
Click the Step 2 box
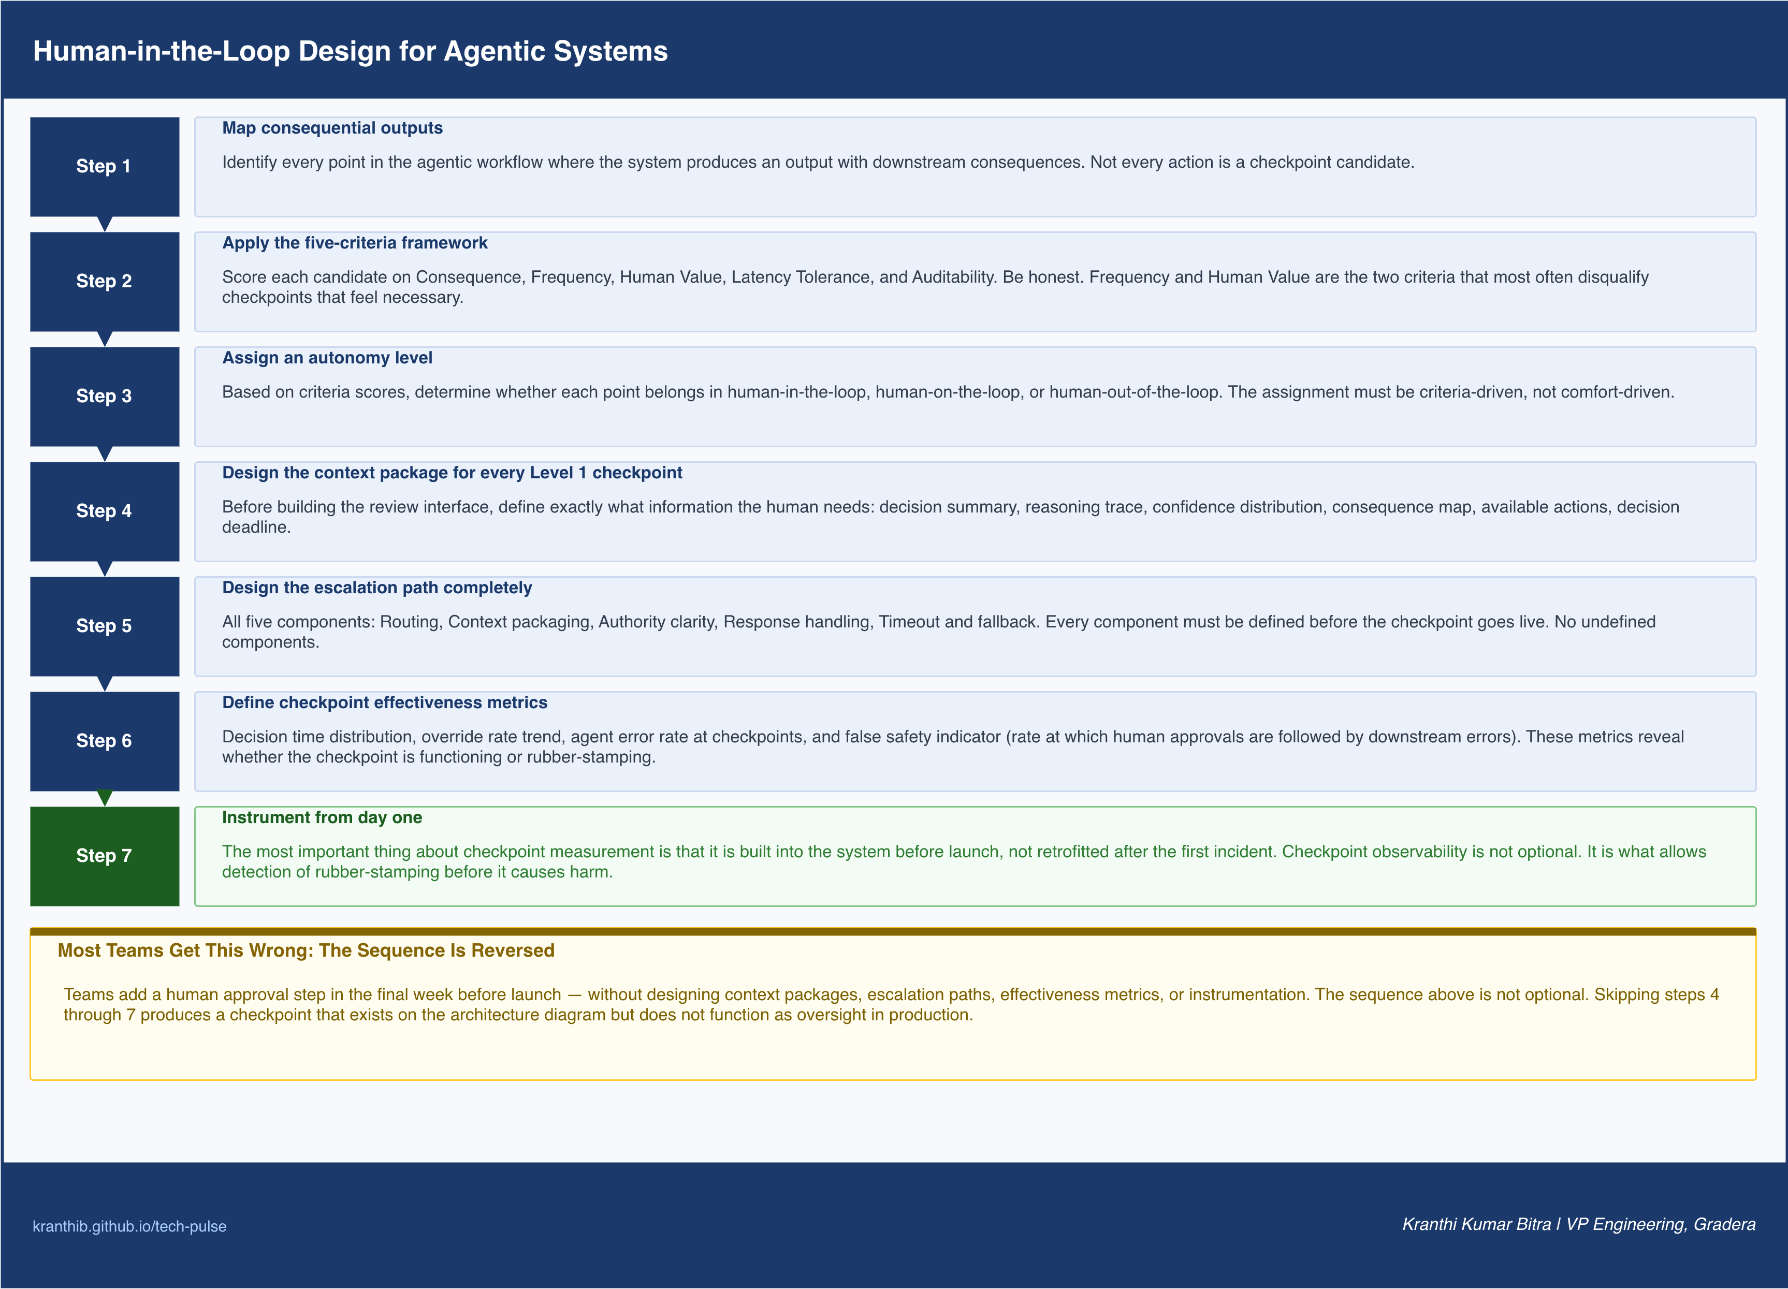(105, 282)
